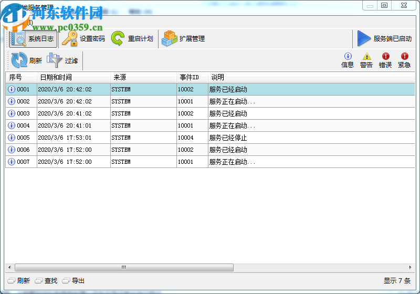
Task: Click the scrollbar left arrow
Action: (9, 267)
